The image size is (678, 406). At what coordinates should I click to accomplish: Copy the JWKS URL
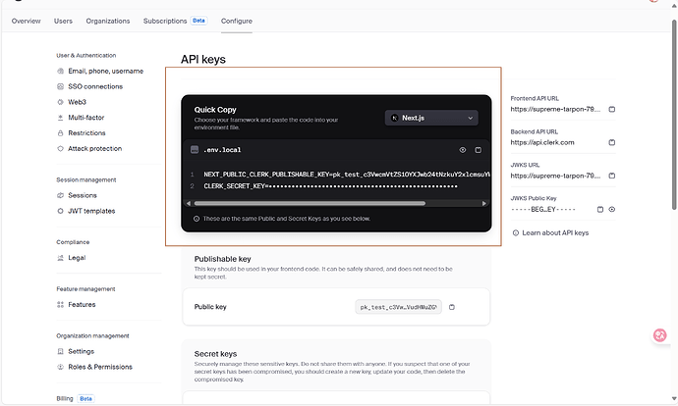point(612,176)
